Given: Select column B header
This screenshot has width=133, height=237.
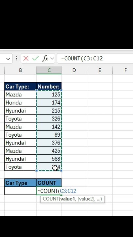Looking at the screenshot, I should pyautogui.click(x=20, y=70).
